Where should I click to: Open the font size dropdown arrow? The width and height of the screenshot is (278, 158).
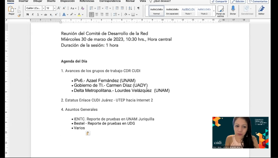(55, 8)
